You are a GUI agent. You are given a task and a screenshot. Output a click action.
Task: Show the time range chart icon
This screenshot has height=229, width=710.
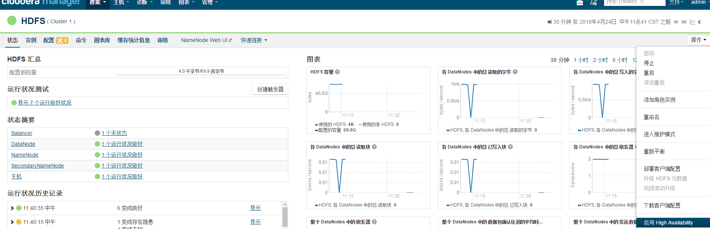[x=692, y=22]
